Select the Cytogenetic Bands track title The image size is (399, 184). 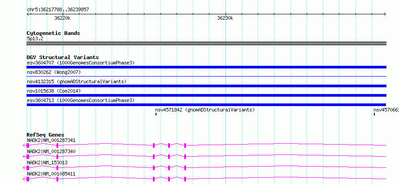coord(53,33)
